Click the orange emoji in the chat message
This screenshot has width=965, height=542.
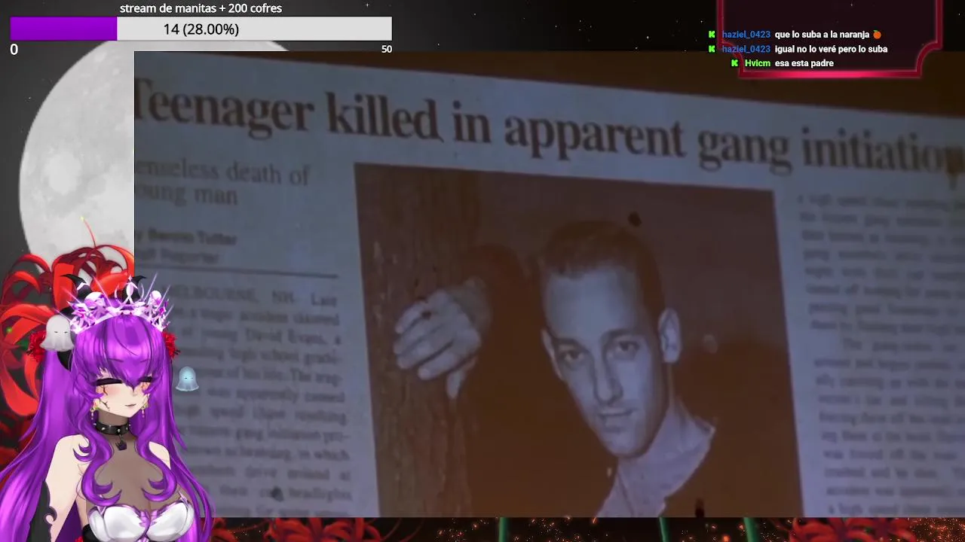coord(877,35)
